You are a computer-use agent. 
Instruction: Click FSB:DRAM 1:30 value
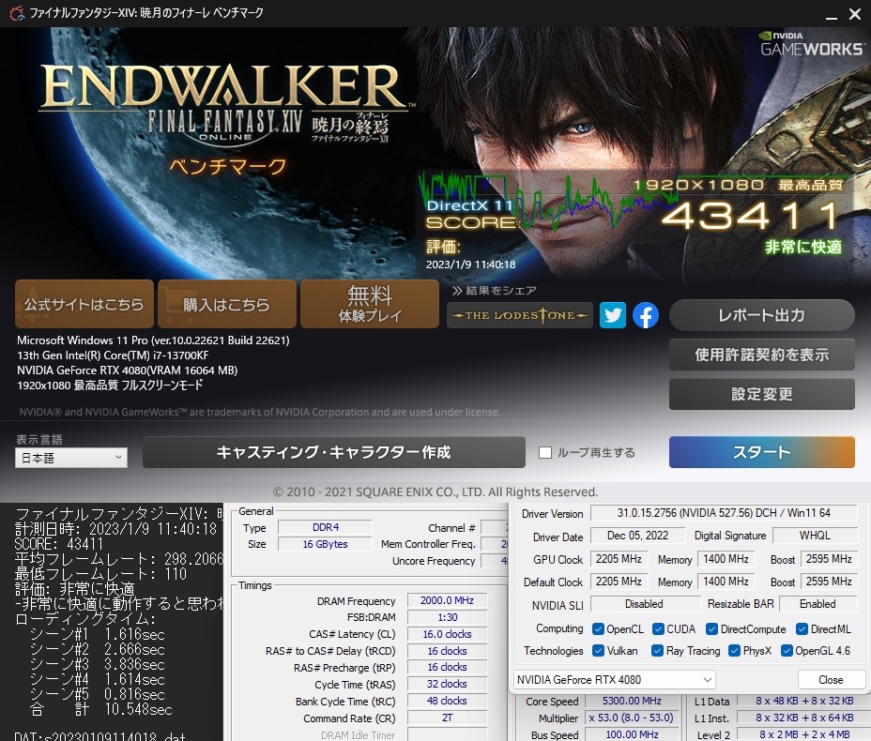(x=447, y=617)
